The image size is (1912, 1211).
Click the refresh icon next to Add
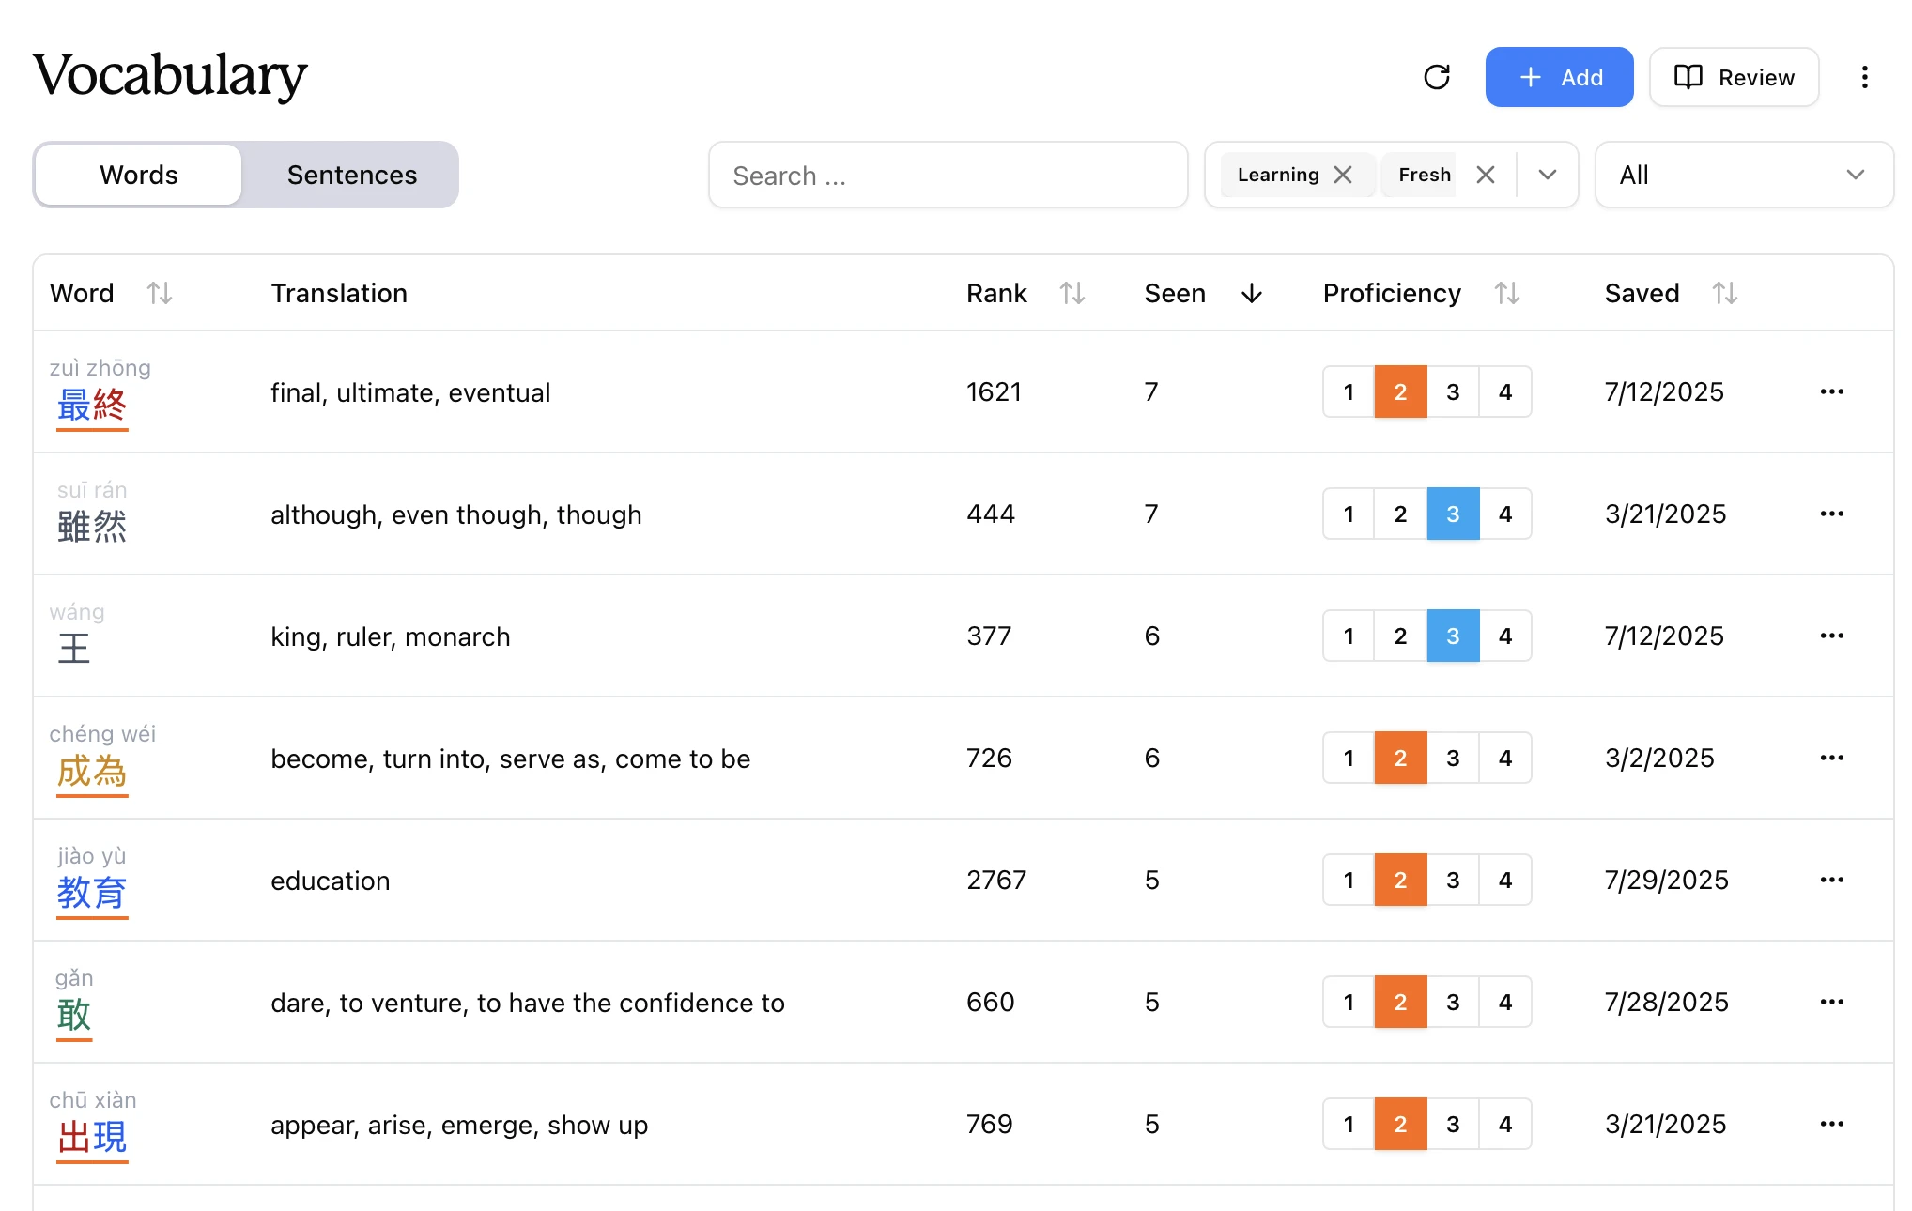pos(1437,77)
